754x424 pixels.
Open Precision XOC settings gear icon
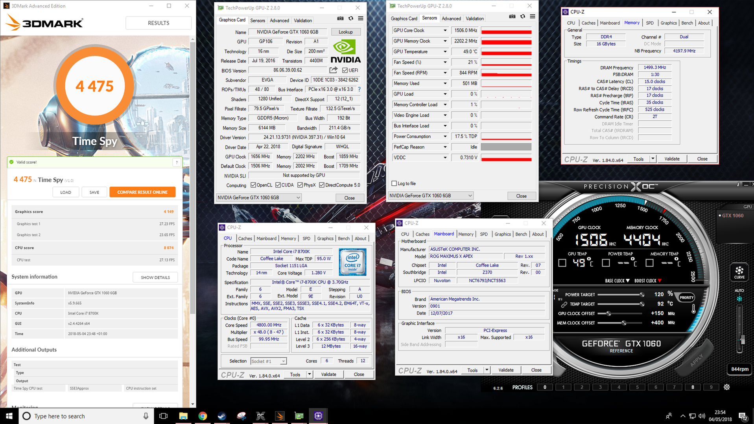726,387
